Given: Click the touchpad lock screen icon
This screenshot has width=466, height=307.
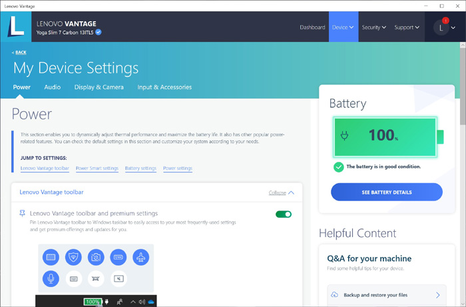Looking at the screenshot, I should click(x=118, y=278).
